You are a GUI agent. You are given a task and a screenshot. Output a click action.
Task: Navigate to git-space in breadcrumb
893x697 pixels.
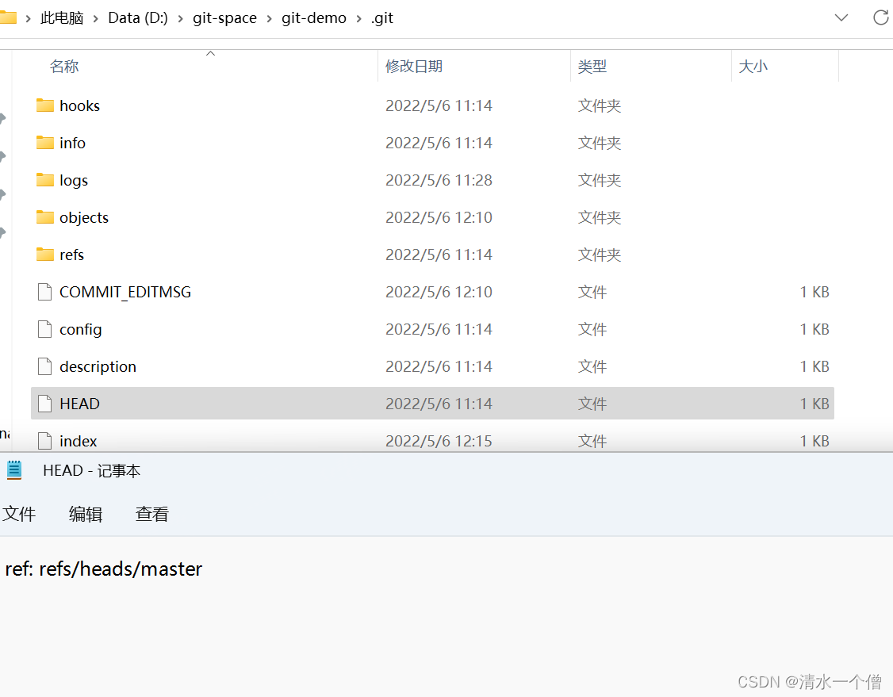225,17
